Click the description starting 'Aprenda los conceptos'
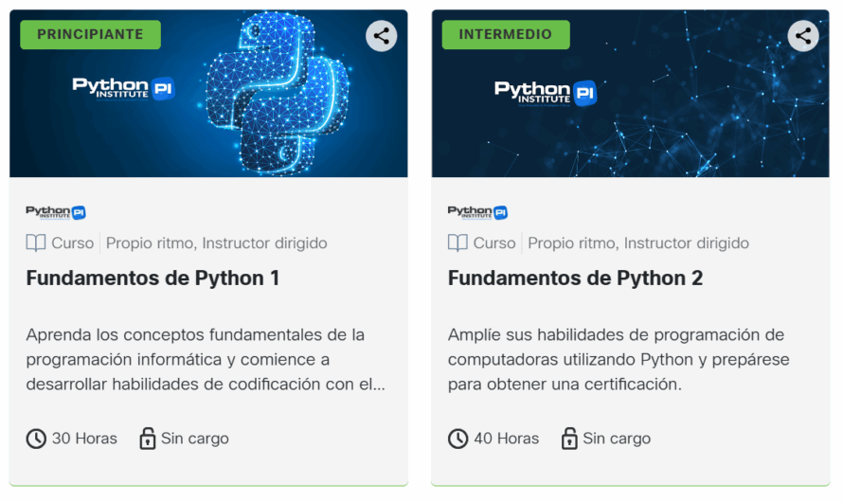Screen dimensions: 843x502 coord(206,360)
